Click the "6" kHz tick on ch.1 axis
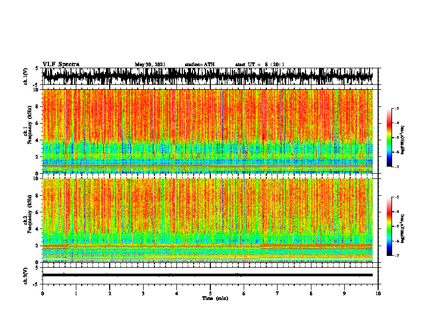This screenshot has height=329, width=426. pos(38,123)
